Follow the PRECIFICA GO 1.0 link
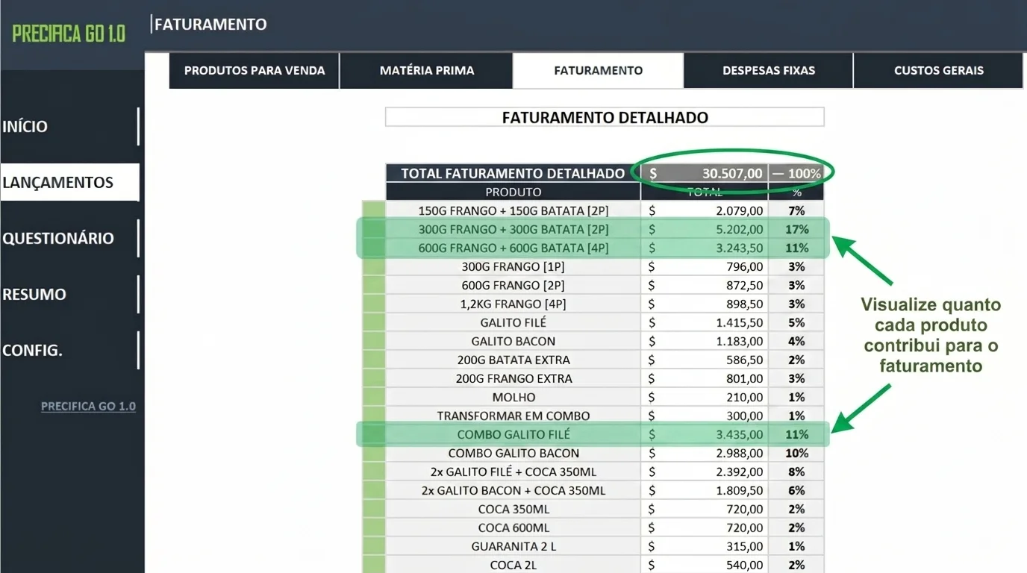 click(88, 406)
